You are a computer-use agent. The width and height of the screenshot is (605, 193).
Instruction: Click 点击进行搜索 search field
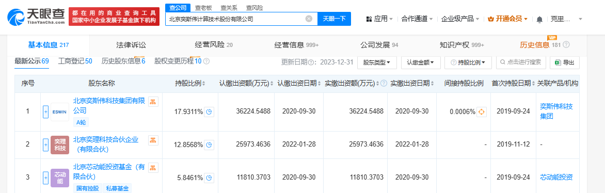tap(521, 62)
